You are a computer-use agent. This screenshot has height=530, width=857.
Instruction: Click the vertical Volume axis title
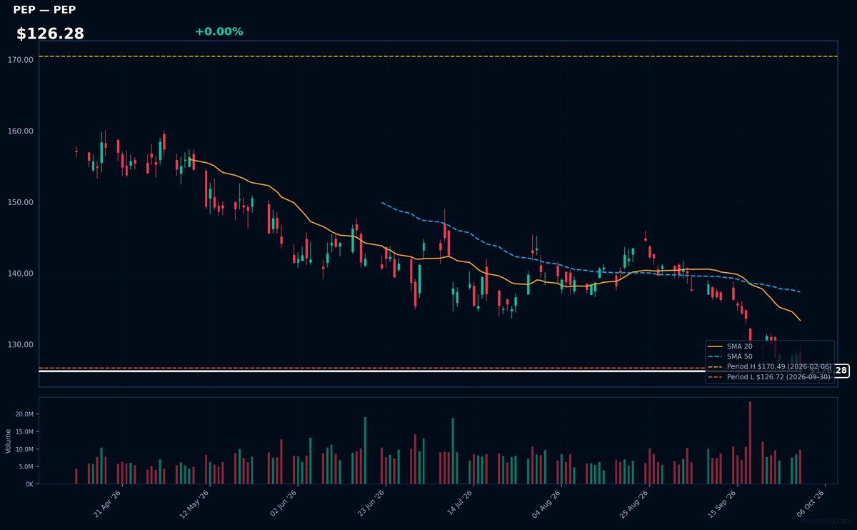[9, 441]
